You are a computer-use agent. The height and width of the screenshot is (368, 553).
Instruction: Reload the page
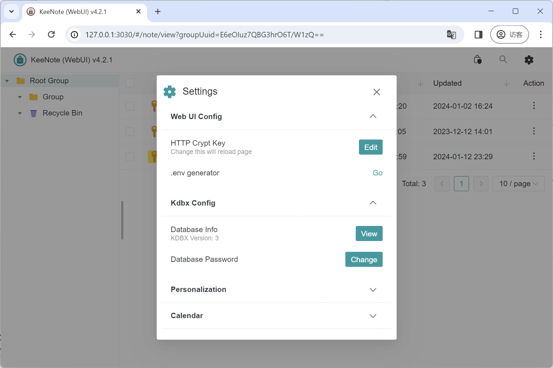click(51, 34)
